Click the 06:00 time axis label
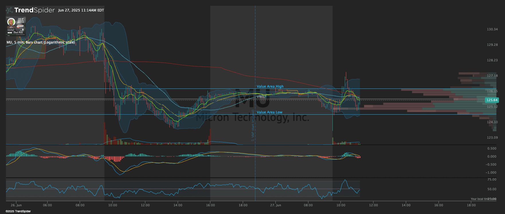505x214 pixels. click(x=47, y=205)
